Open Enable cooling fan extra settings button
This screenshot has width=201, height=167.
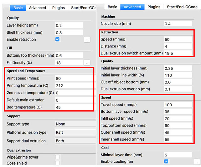coord(196,162)
